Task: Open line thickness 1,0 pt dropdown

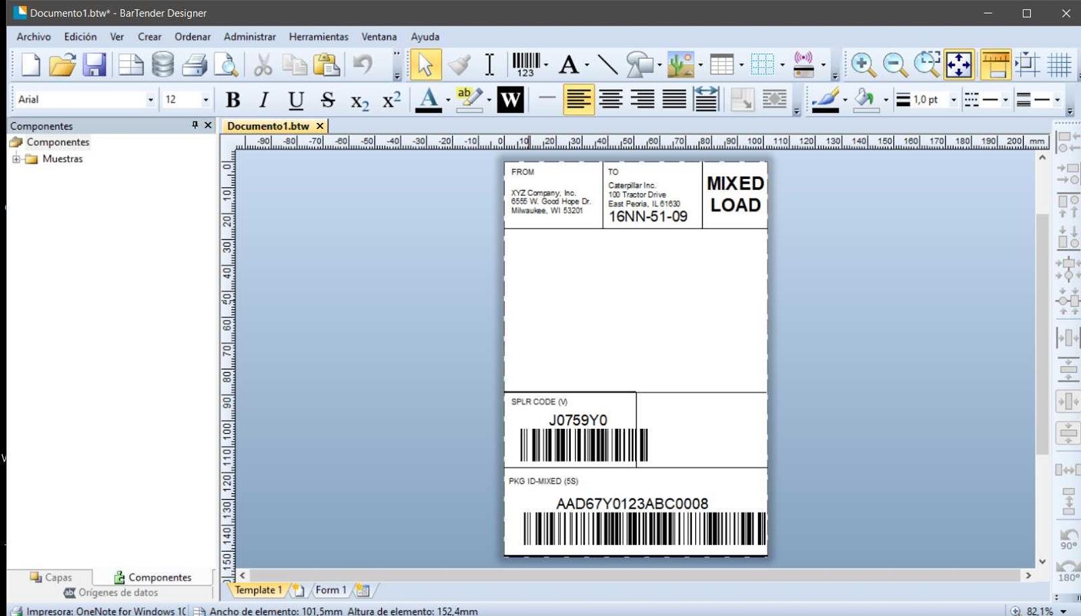Action: click(x=953, y=100)
